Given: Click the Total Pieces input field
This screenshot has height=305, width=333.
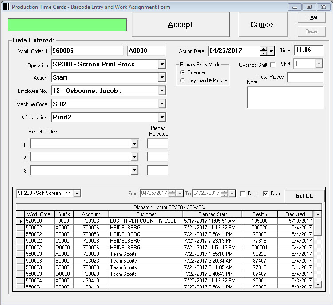Looking at the screenshot, I should pyautogui.click(x=305, y=77).
